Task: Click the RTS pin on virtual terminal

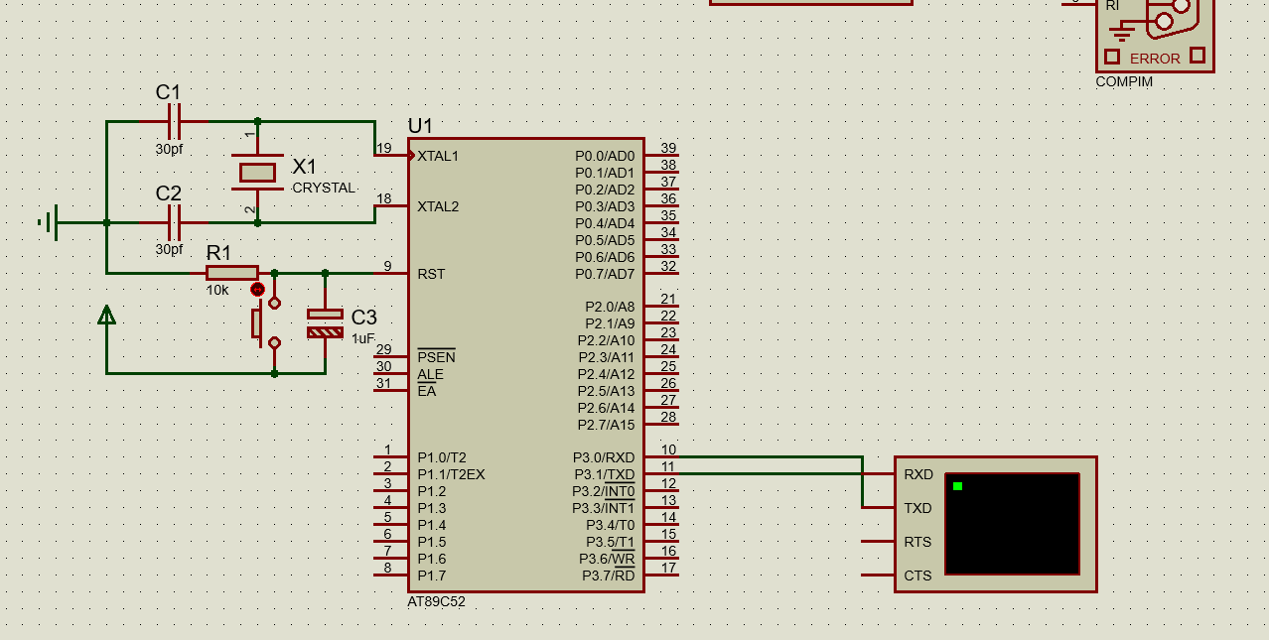Action: [917, 542]
